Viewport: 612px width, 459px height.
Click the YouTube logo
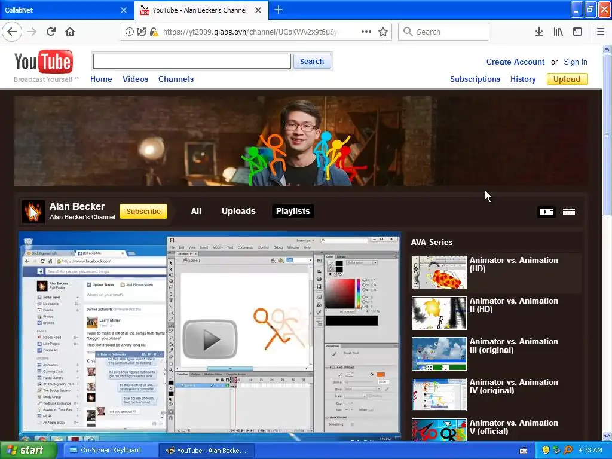click(44, 62)
